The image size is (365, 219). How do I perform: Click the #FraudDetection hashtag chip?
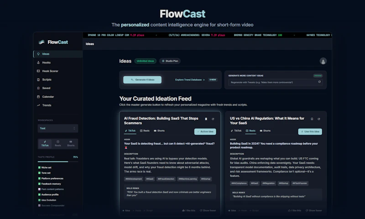tap(166, 179)
